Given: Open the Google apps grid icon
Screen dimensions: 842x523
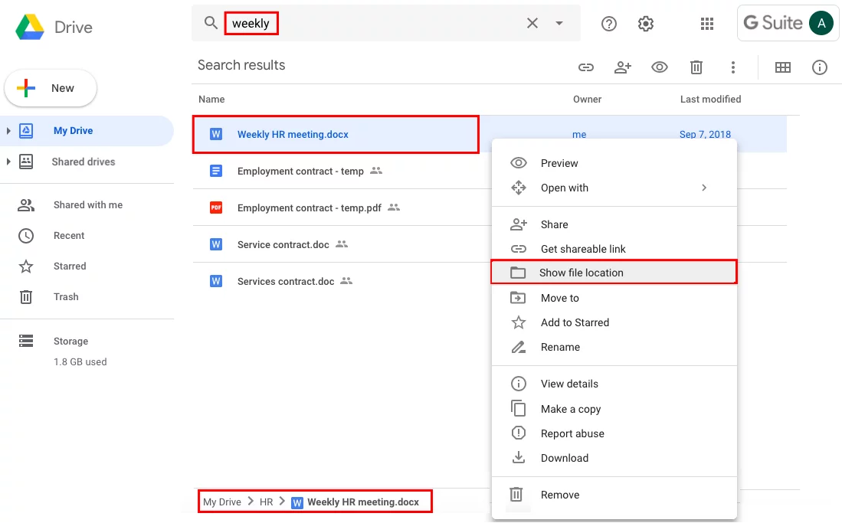Looking at the screenshot, I should 707,24.
